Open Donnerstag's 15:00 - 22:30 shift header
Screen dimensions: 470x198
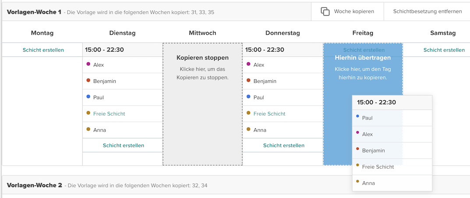(265, 50)
